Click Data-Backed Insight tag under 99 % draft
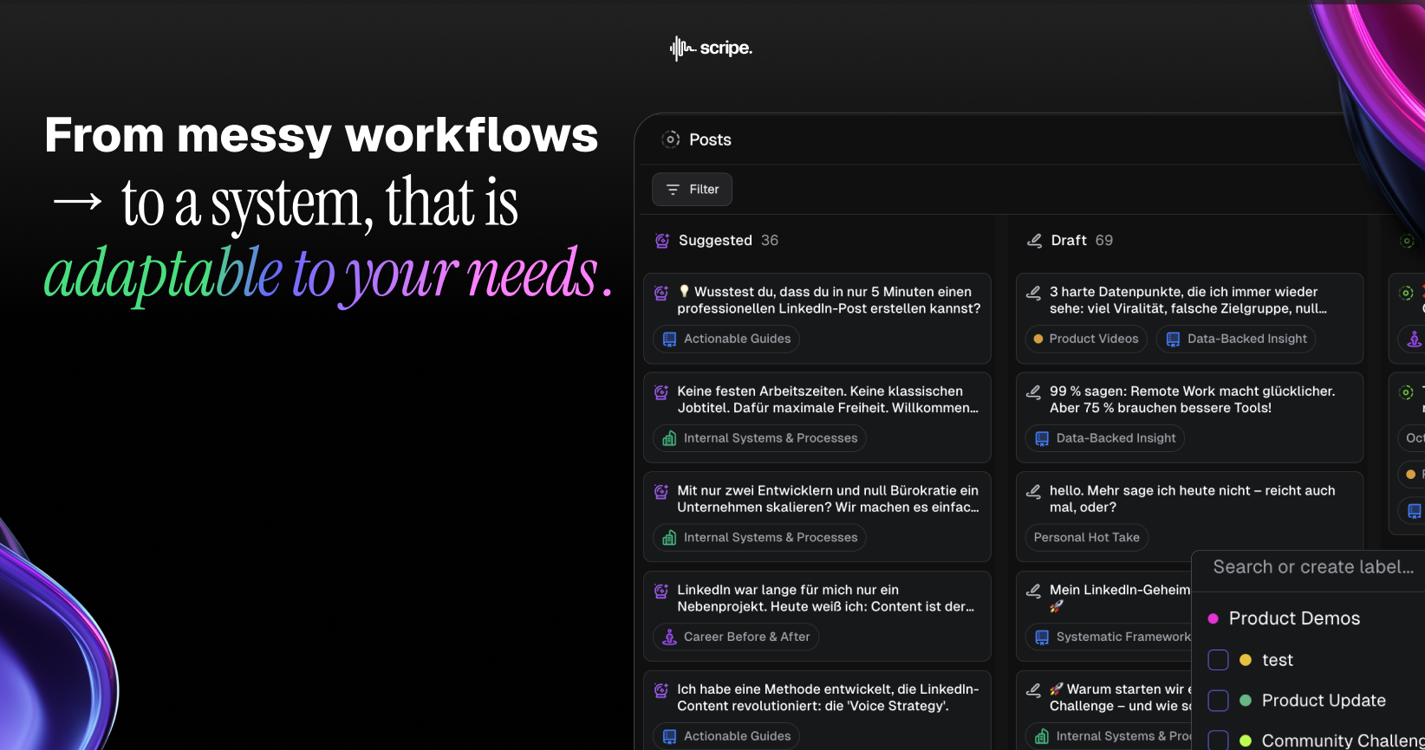 (x=1105, y=438)
